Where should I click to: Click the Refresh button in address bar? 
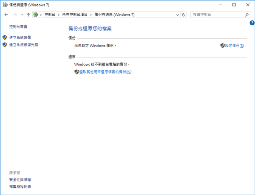184,14
